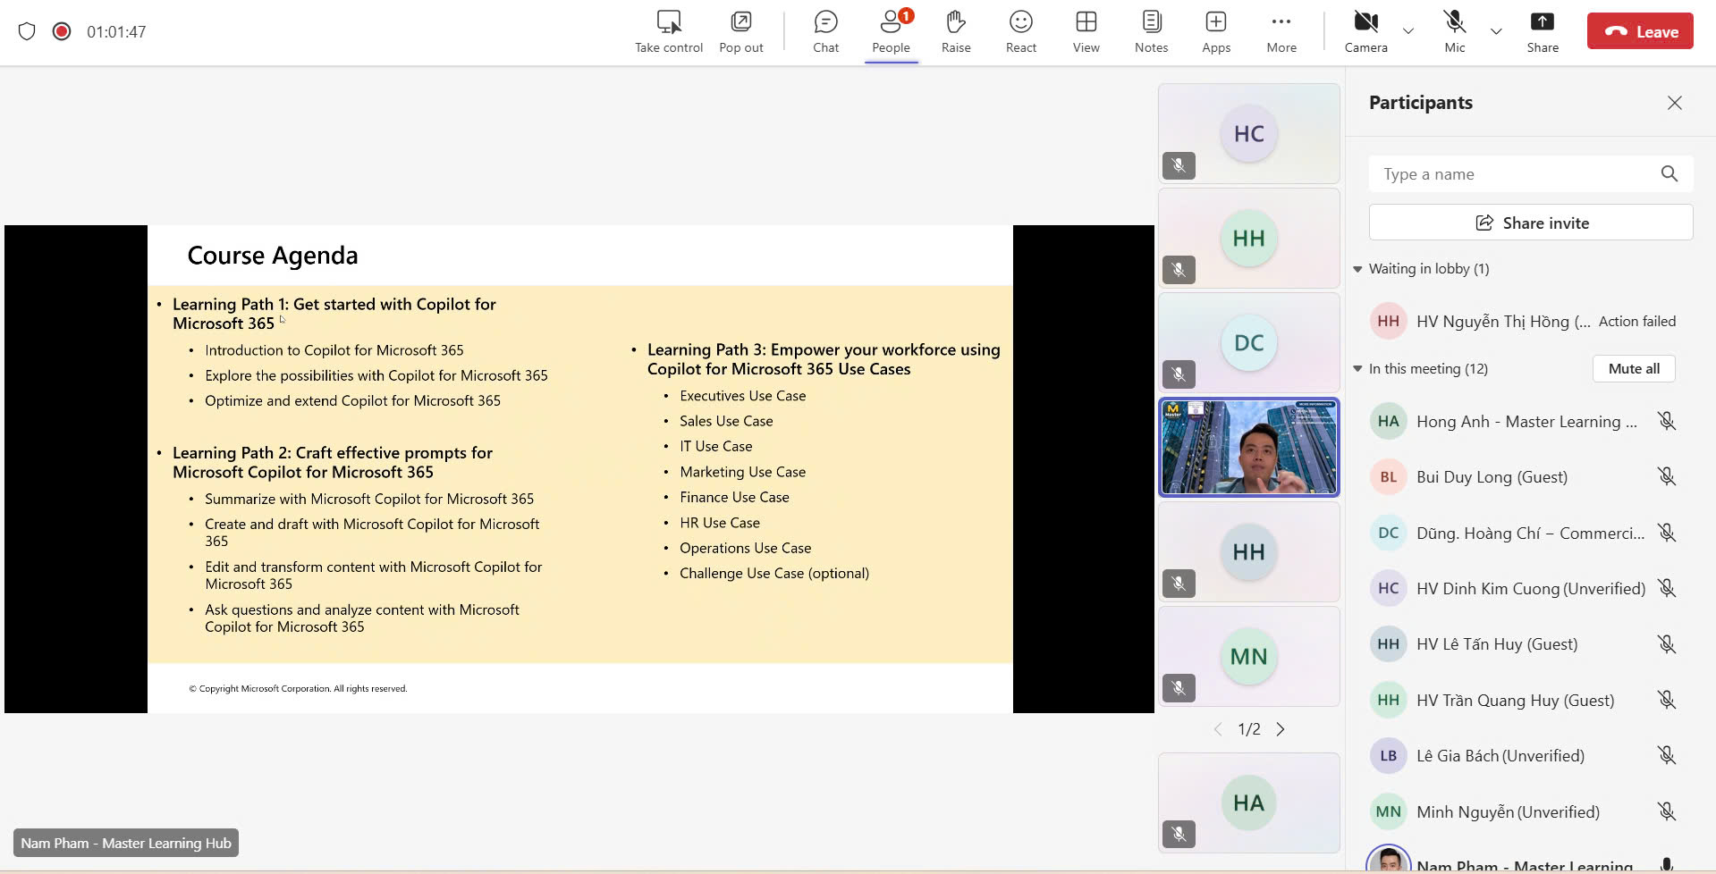1716x874 pixels.
Task: Click 'Executives Use Case' on the slide
Action: (742, 396)
